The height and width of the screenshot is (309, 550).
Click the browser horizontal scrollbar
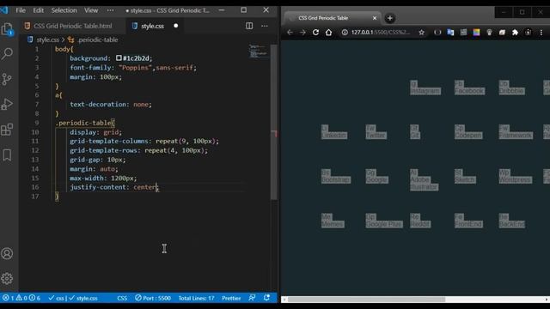367,300
